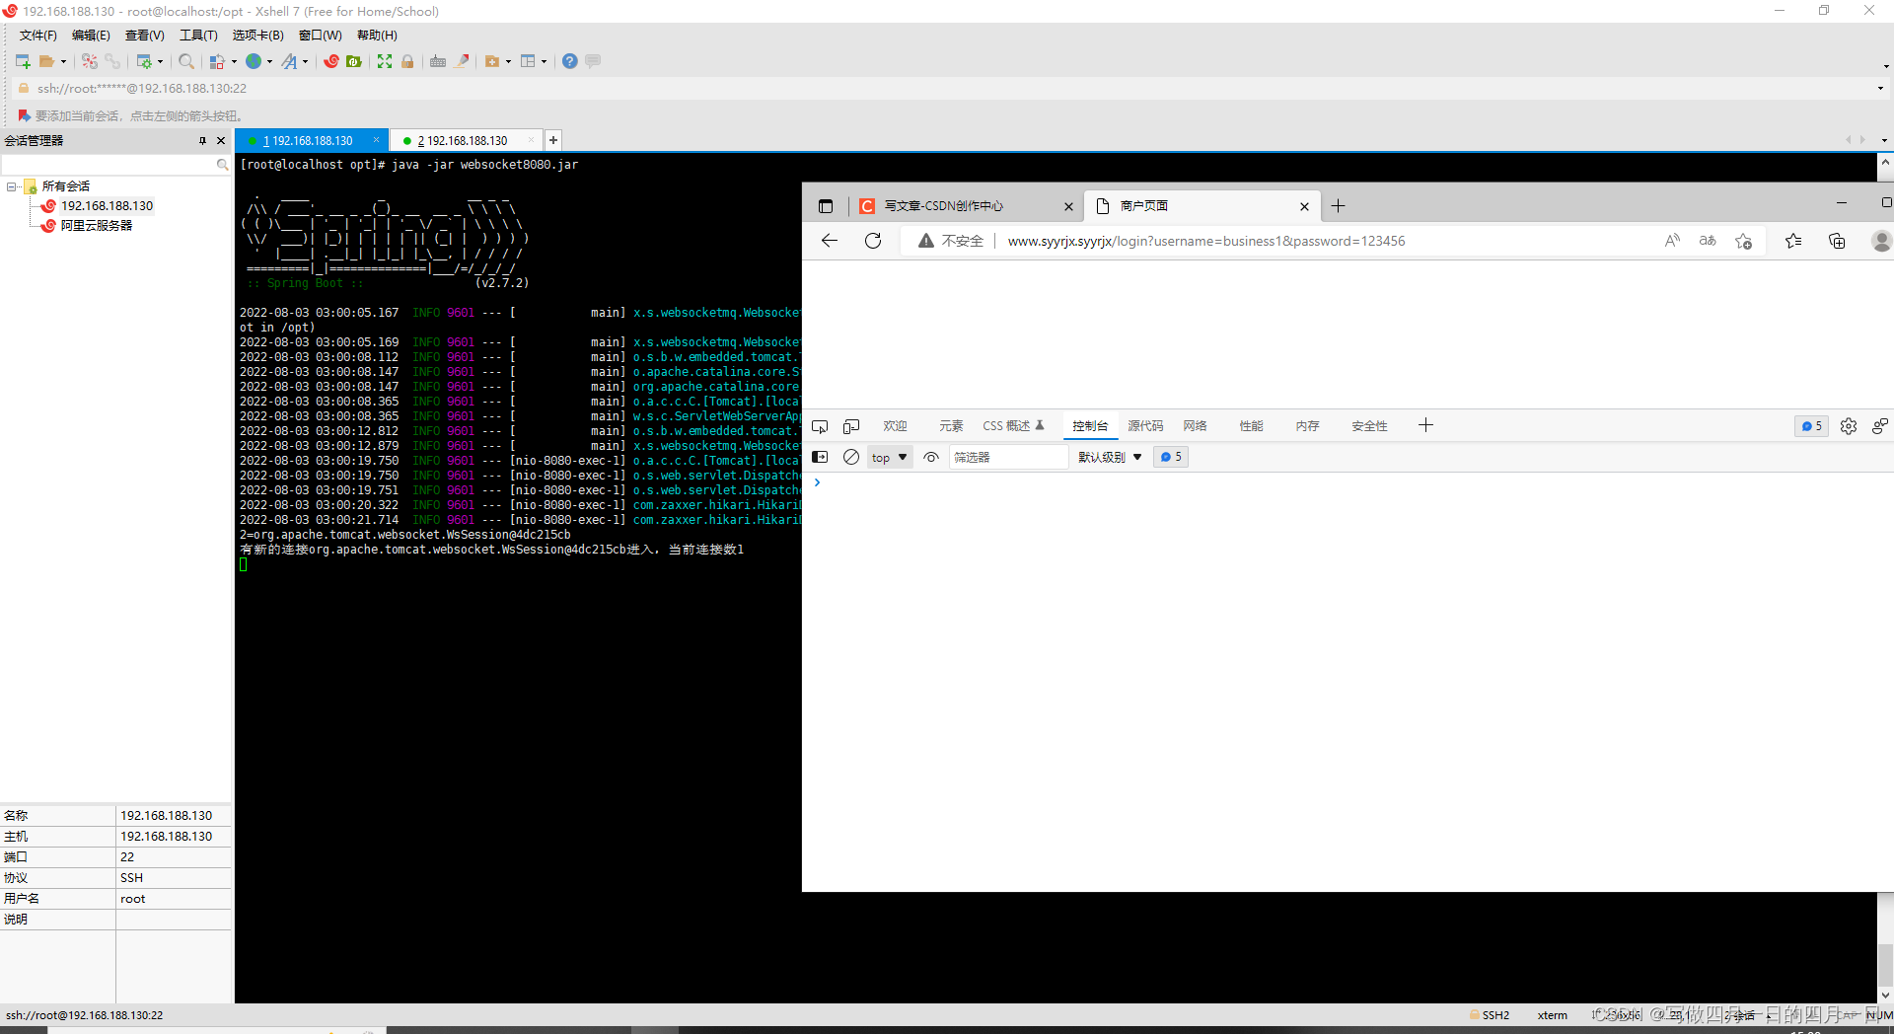Open the Xshell help icon
The height and width of the screenshot is (1034, 1894).
pyautogui.click(x=570, y=61)
